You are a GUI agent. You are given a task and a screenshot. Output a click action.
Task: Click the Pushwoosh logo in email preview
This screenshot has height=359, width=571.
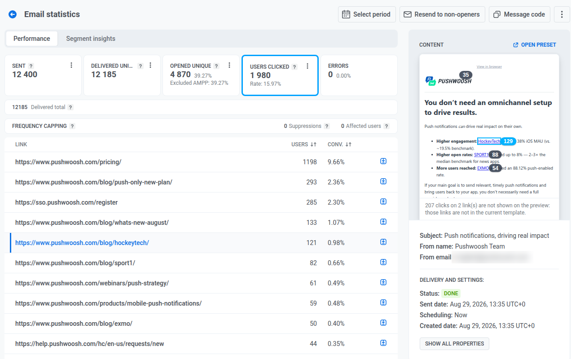(448, 81)
